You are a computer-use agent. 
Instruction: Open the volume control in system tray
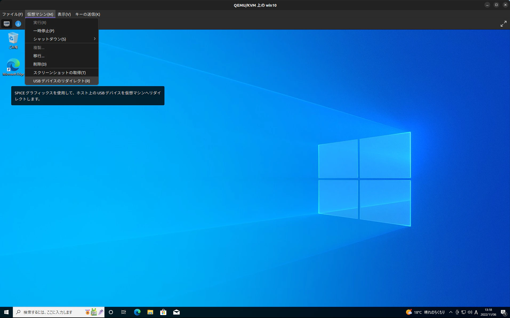(x=470, y=312)
